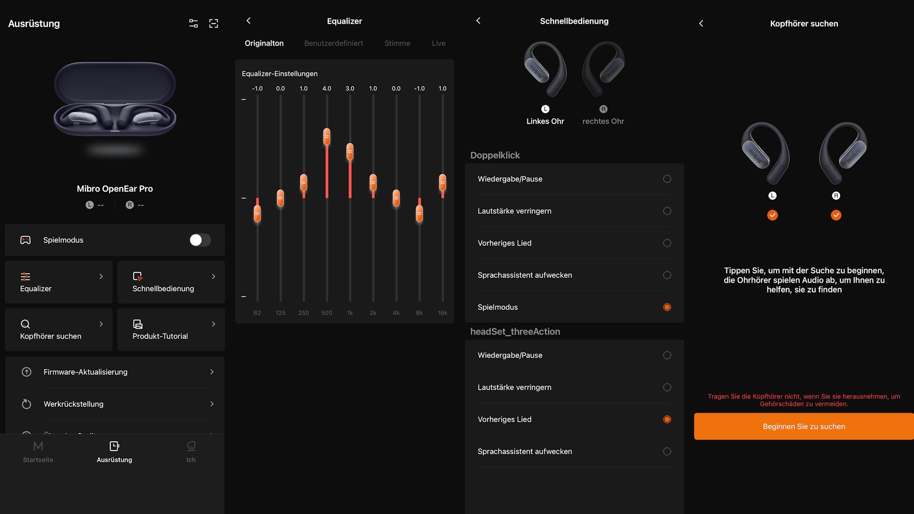This screenshot has height=514, width=914.
Task: Go back from the Equalizer screen
Action: coord(248,20)
